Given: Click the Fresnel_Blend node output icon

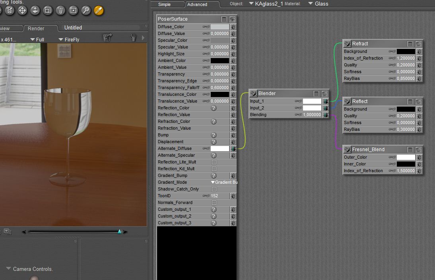Looking at the screenshot, I should click(x=347, y=150).
